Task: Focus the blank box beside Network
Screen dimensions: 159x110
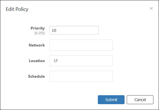Action: [81, 45]
